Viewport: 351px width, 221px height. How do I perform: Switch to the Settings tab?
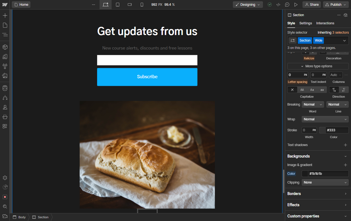tap(305, 23)
